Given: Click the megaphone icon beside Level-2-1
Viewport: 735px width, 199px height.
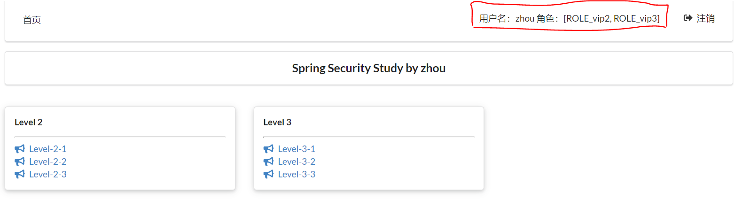Looking at the screenshot, I should coord(19,149).
